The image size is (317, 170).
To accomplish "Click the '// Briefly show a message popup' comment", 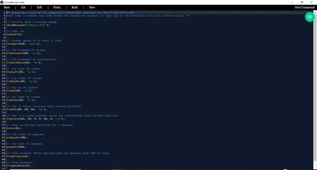I will 32,22.
